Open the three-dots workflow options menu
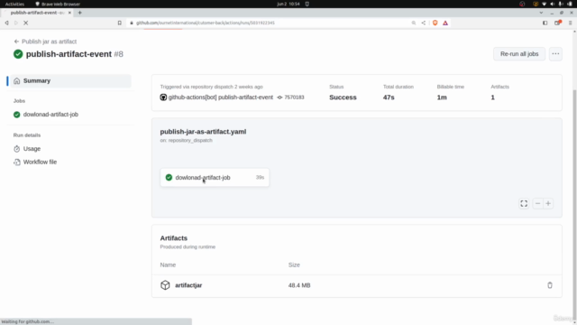The width and height of the screenshot is (577, 325). [555, 54]
